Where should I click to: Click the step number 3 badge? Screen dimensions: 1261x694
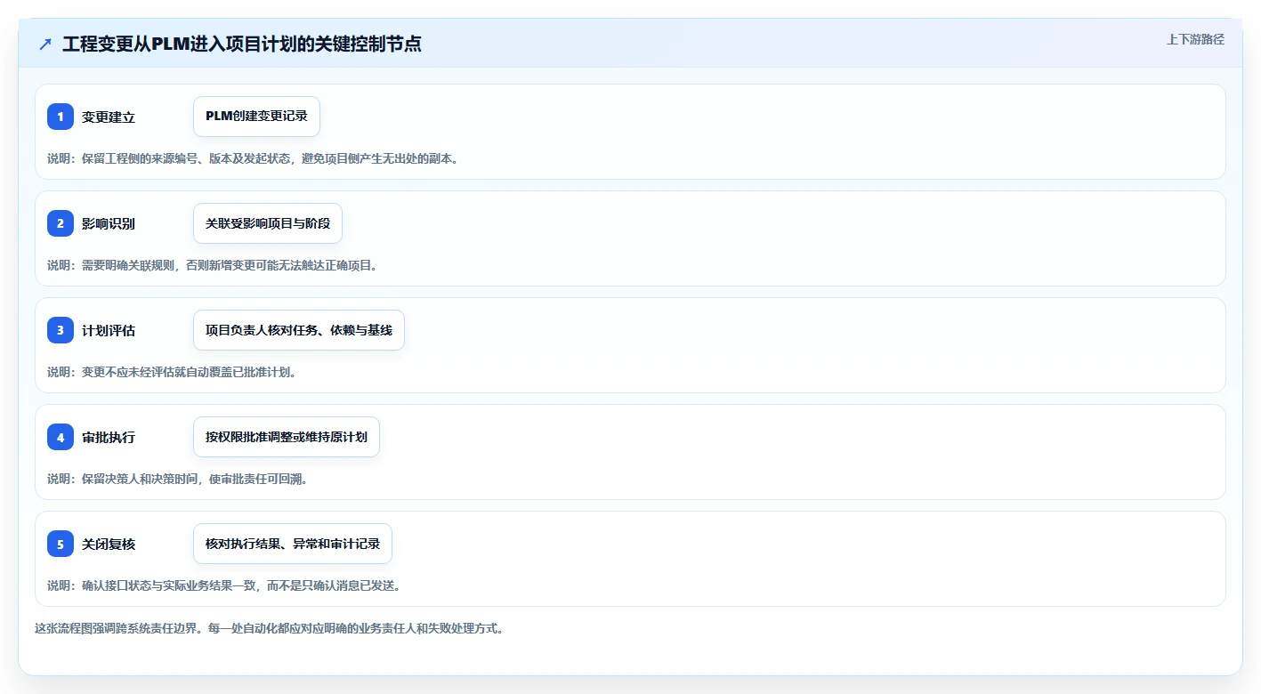pyautogui.click(x=61, y=330)
